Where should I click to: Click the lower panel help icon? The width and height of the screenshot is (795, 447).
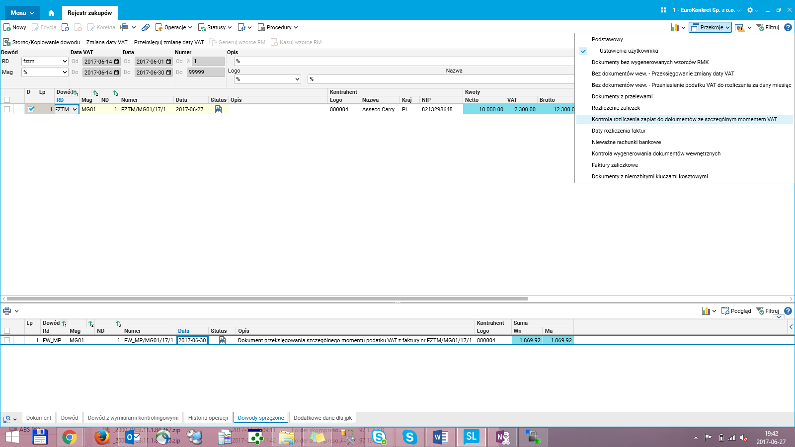click(x=788, y=311)
